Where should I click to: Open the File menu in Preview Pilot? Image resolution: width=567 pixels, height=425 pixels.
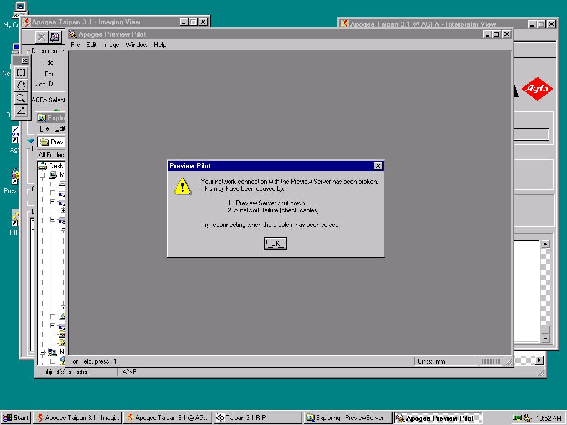pyautogui.click(x=75, y=45)
